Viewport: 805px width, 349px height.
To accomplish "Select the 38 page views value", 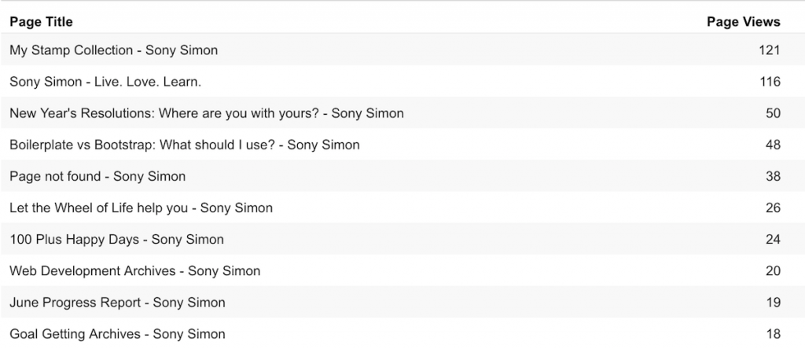I will 774,176.
